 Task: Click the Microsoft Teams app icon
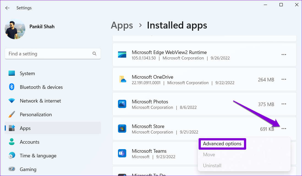[122, 153]
